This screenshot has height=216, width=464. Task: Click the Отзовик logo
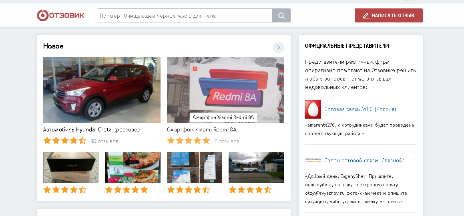tap(61, 15)
